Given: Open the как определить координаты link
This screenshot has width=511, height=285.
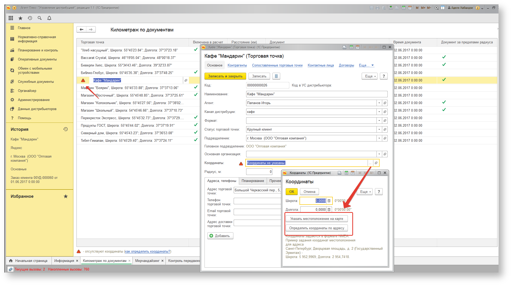Looking at the screenshot, I should [148, 252].
